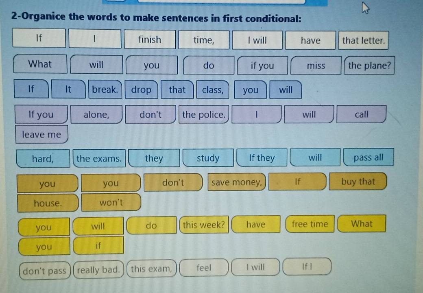Select the 'free time' tile
This screenshot has width=423, height=293.
(310, 224)
